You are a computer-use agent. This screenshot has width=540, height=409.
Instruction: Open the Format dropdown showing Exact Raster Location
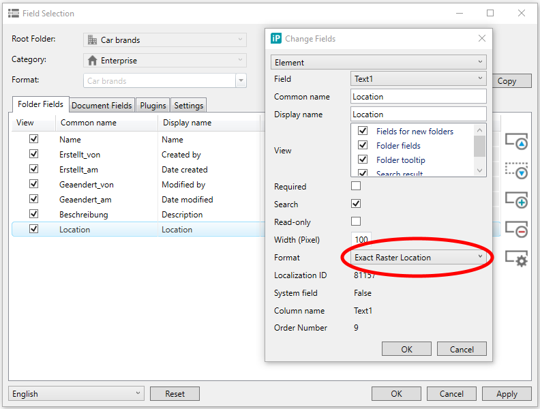click(x=419, y=257)
